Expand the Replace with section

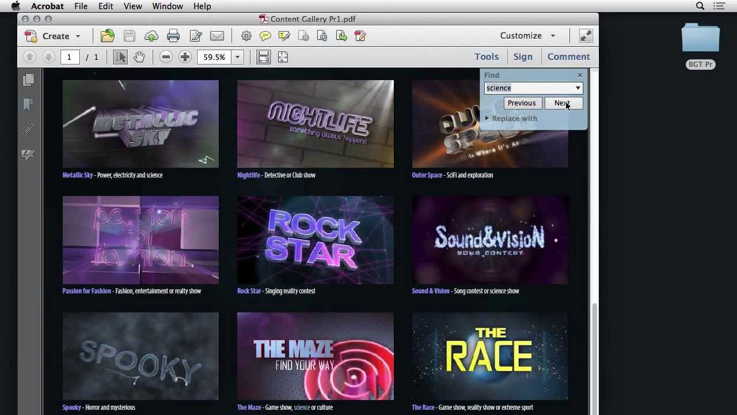[511, 119]
